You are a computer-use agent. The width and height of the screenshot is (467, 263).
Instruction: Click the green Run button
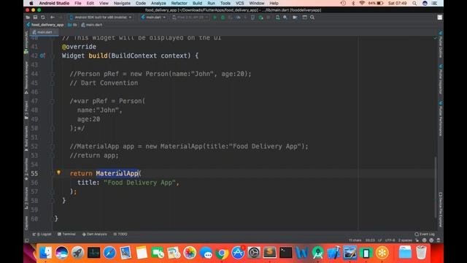coord(215,18)
